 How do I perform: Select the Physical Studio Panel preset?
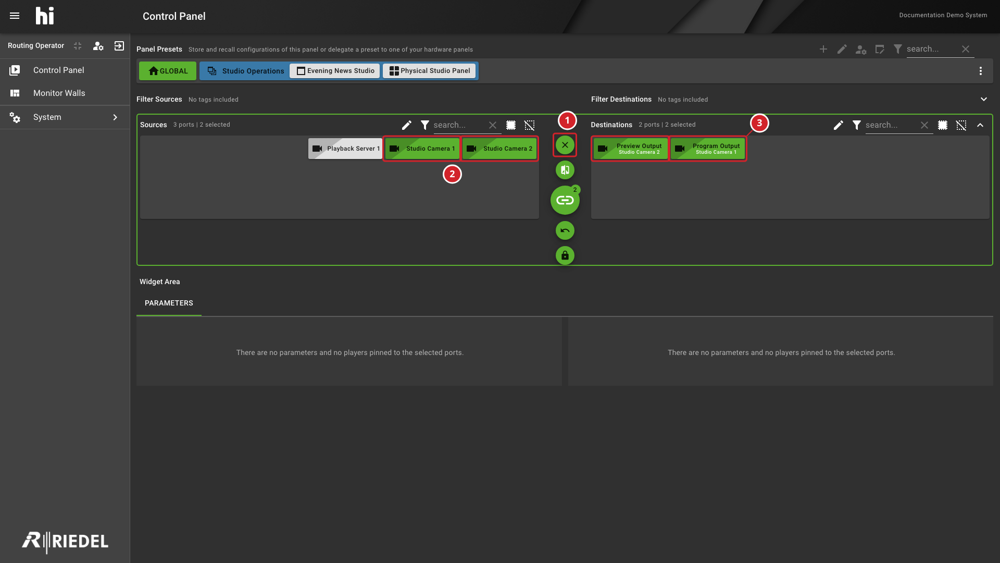click(430, 71)
